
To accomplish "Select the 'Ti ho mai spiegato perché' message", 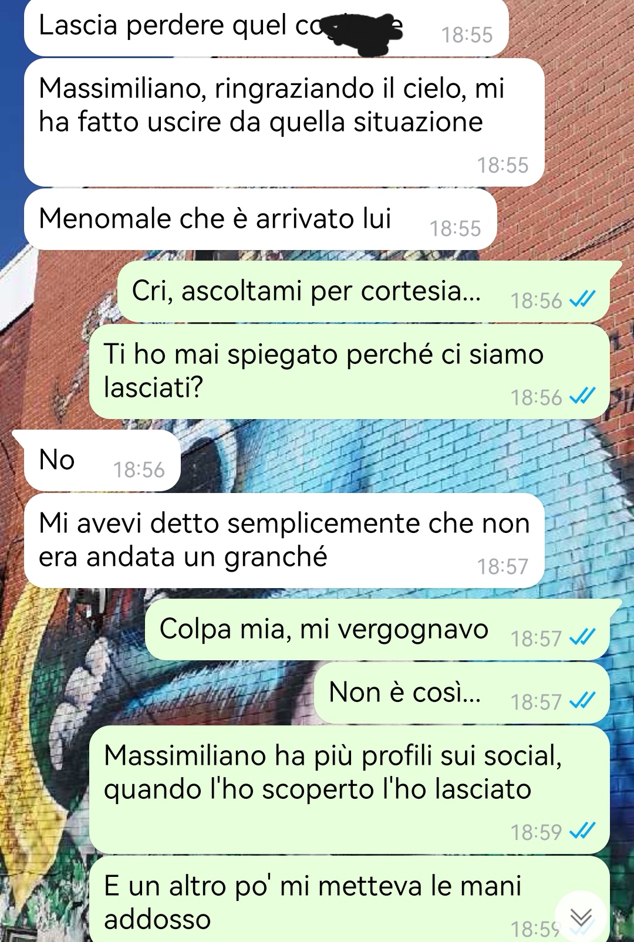I will 349,372.
